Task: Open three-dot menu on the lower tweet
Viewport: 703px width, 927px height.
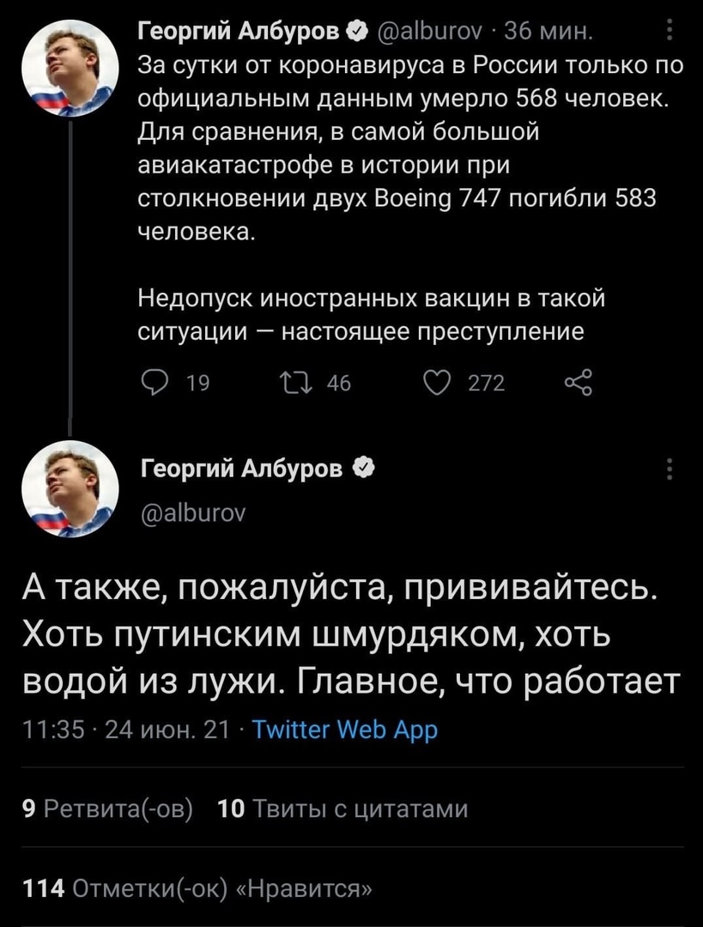Action: (669, 470)
